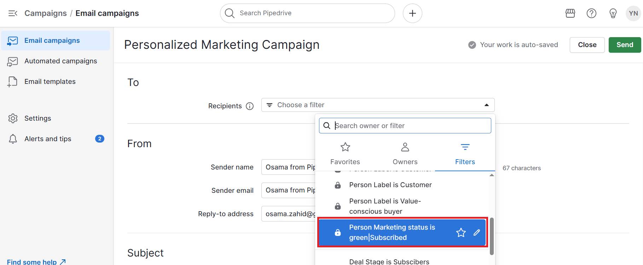
Task: Edit the Person Marketing status filter with pencil icon
Action: point(477,232)
